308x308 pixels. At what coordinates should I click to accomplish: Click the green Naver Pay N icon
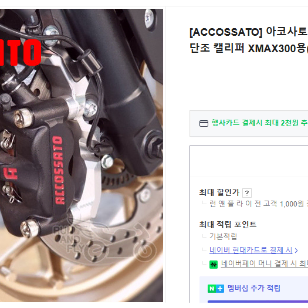[214, 265]
